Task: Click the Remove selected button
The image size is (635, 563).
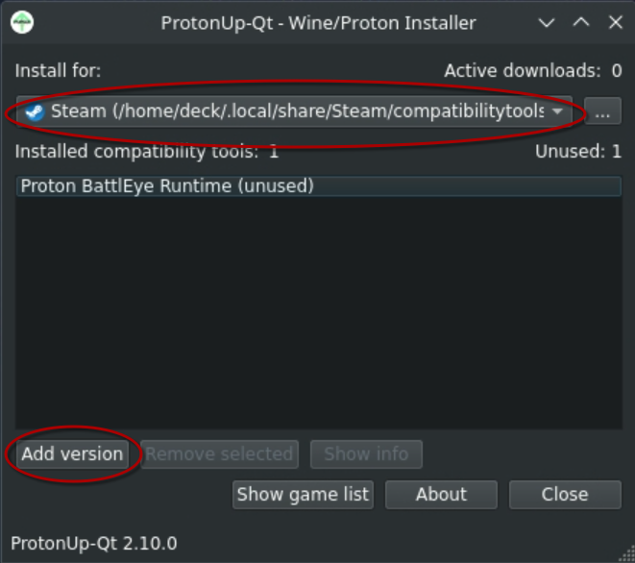Action: tap(220, 453)
